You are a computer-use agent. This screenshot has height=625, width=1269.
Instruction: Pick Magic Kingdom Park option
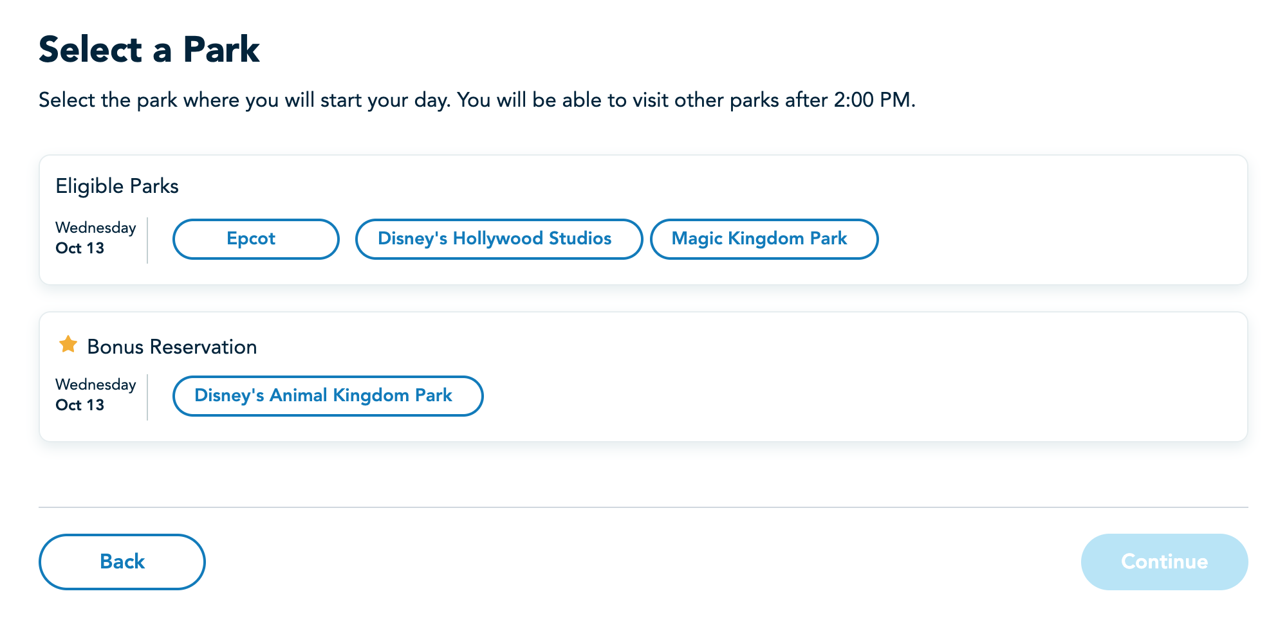pyautogui.click(x=763, y=239)
